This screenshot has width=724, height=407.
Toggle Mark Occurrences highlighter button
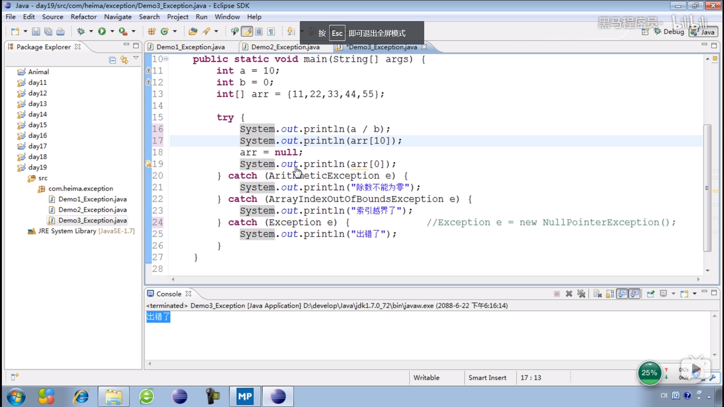click(247, 32)
